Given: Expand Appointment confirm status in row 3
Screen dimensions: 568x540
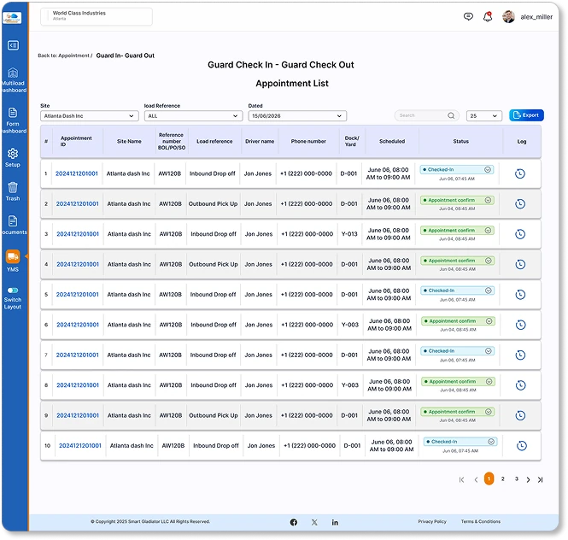Looking at the screenshot, I should click(488, 231).
